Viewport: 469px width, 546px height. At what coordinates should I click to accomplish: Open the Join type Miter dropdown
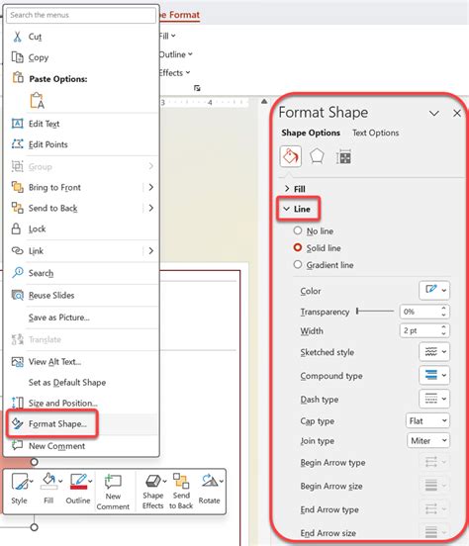(x=428, y=440)
